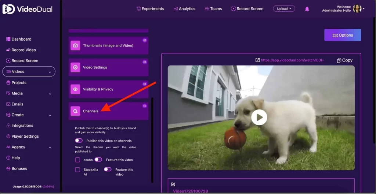Click the Options button

pos(343,35)
